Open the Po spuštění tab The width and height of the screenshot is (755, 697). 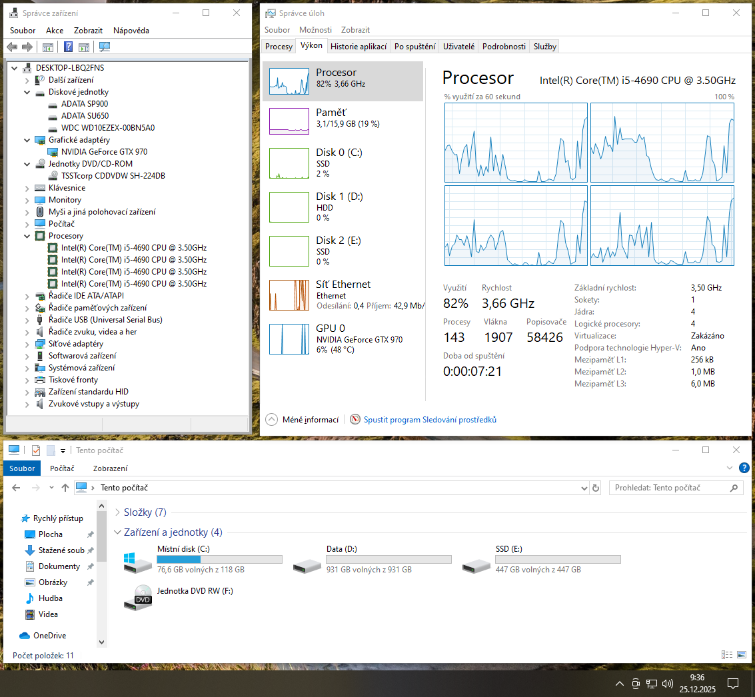(414, 47)
